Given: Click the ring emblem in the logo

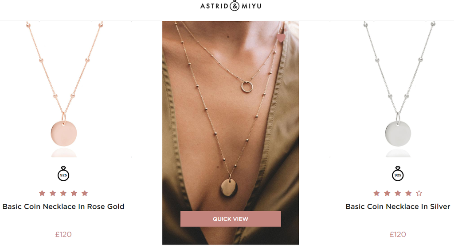Looking at the screenshot, I should [x=235, y=5].
